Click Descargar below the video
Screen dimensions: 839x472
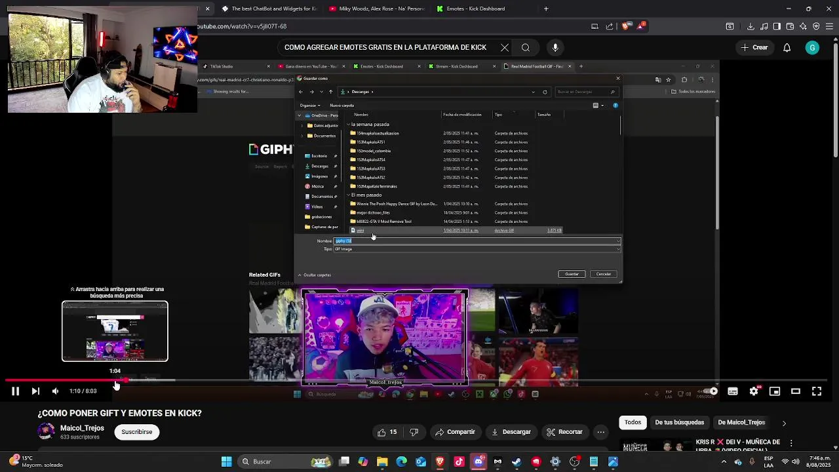click(x=511, y=432)
